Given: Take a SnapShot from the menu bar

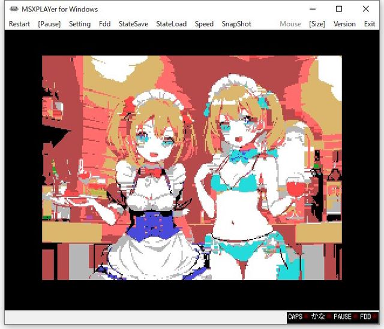Looking at the screenshot, I should tap(236, 24).
